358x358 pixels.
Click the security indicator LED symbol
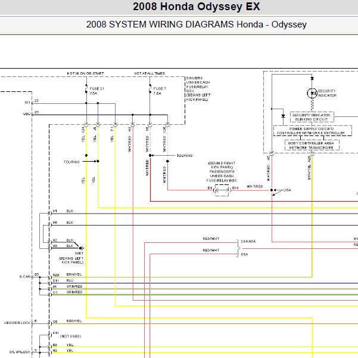[x=312, y=93]
